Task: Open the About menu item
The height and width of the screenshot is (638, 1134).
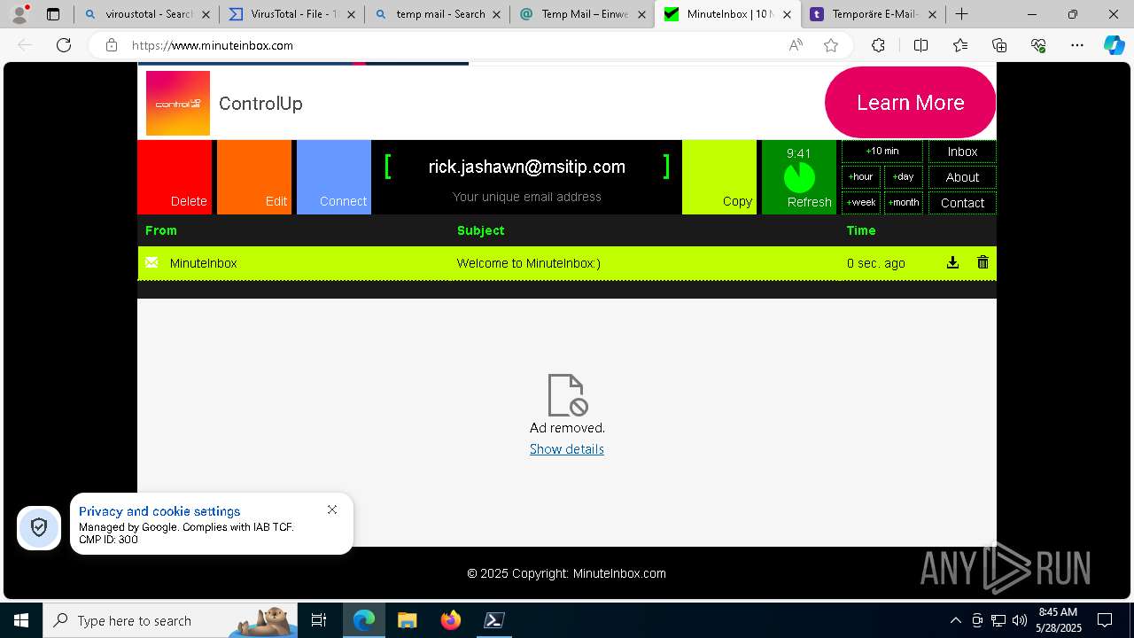Action: (x=962, y=177)
